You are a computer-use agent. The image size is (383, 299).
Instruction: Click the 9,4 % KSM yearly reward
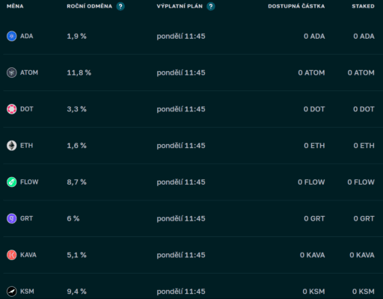76,292
